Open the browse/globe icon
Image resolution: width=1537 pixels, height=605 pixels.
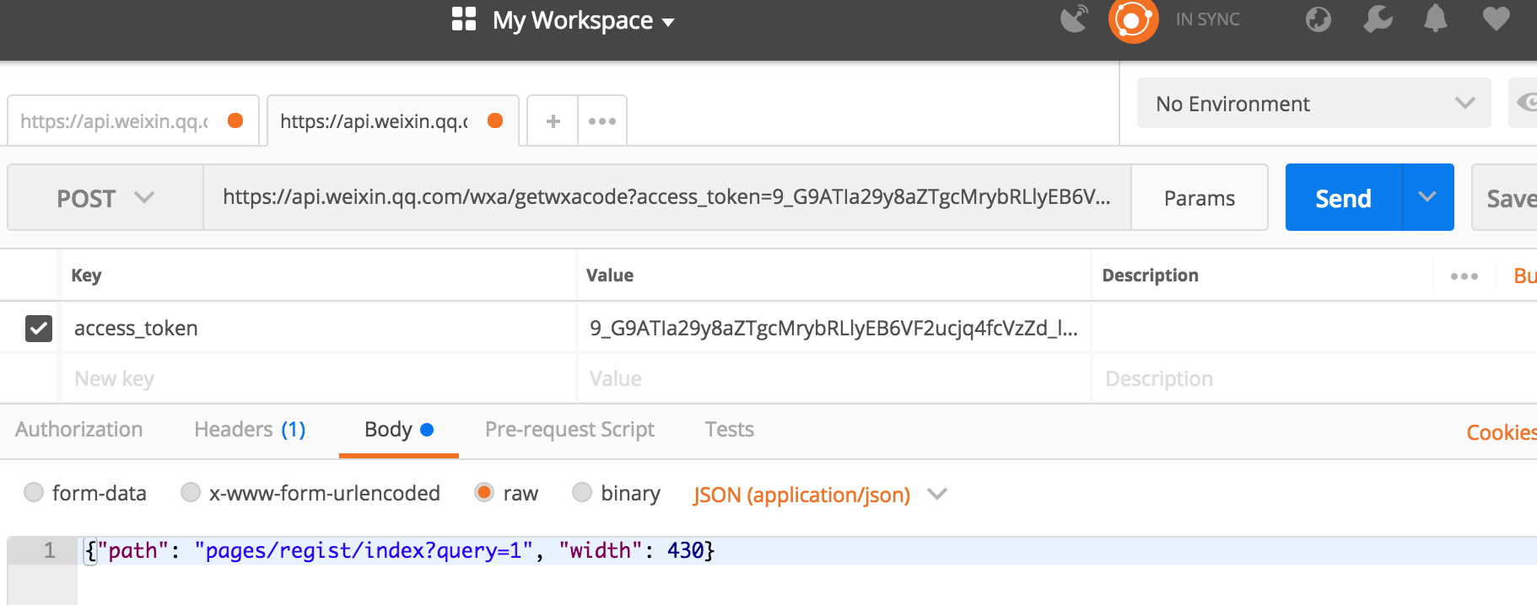pos(1318,19)
